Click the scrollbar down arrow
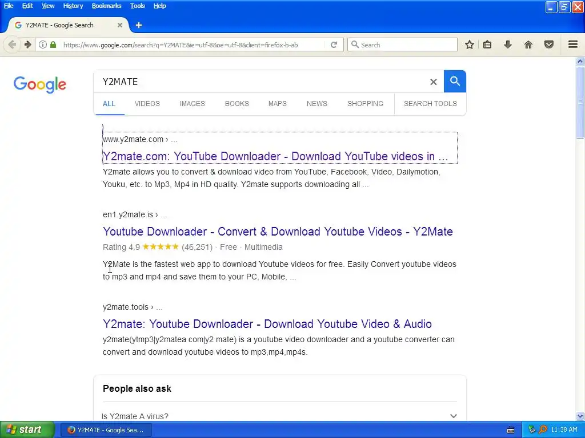Image resolution: width=585 pixels, height=438 pixels. point(580,416)
